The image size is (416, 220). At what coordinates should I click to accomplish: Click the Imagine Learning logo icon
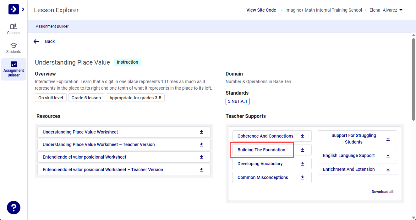pyautogui.click(x=14, y=9)
